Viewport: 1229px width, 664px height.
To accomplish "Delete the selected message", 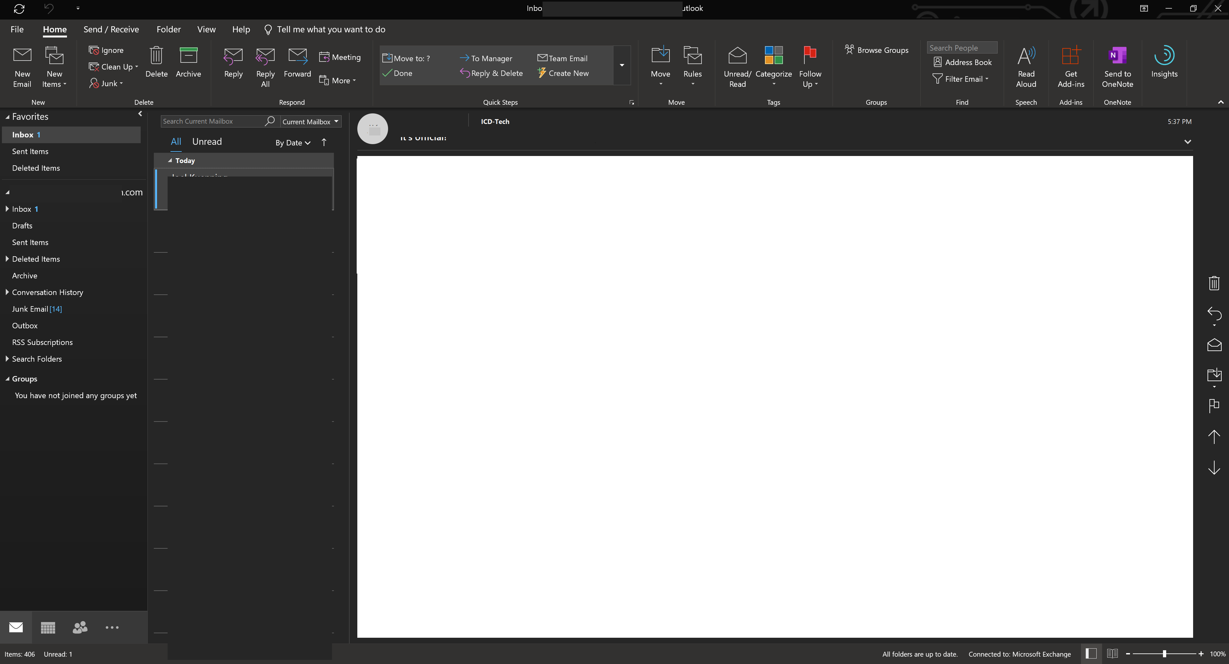I will click(156, 62).
